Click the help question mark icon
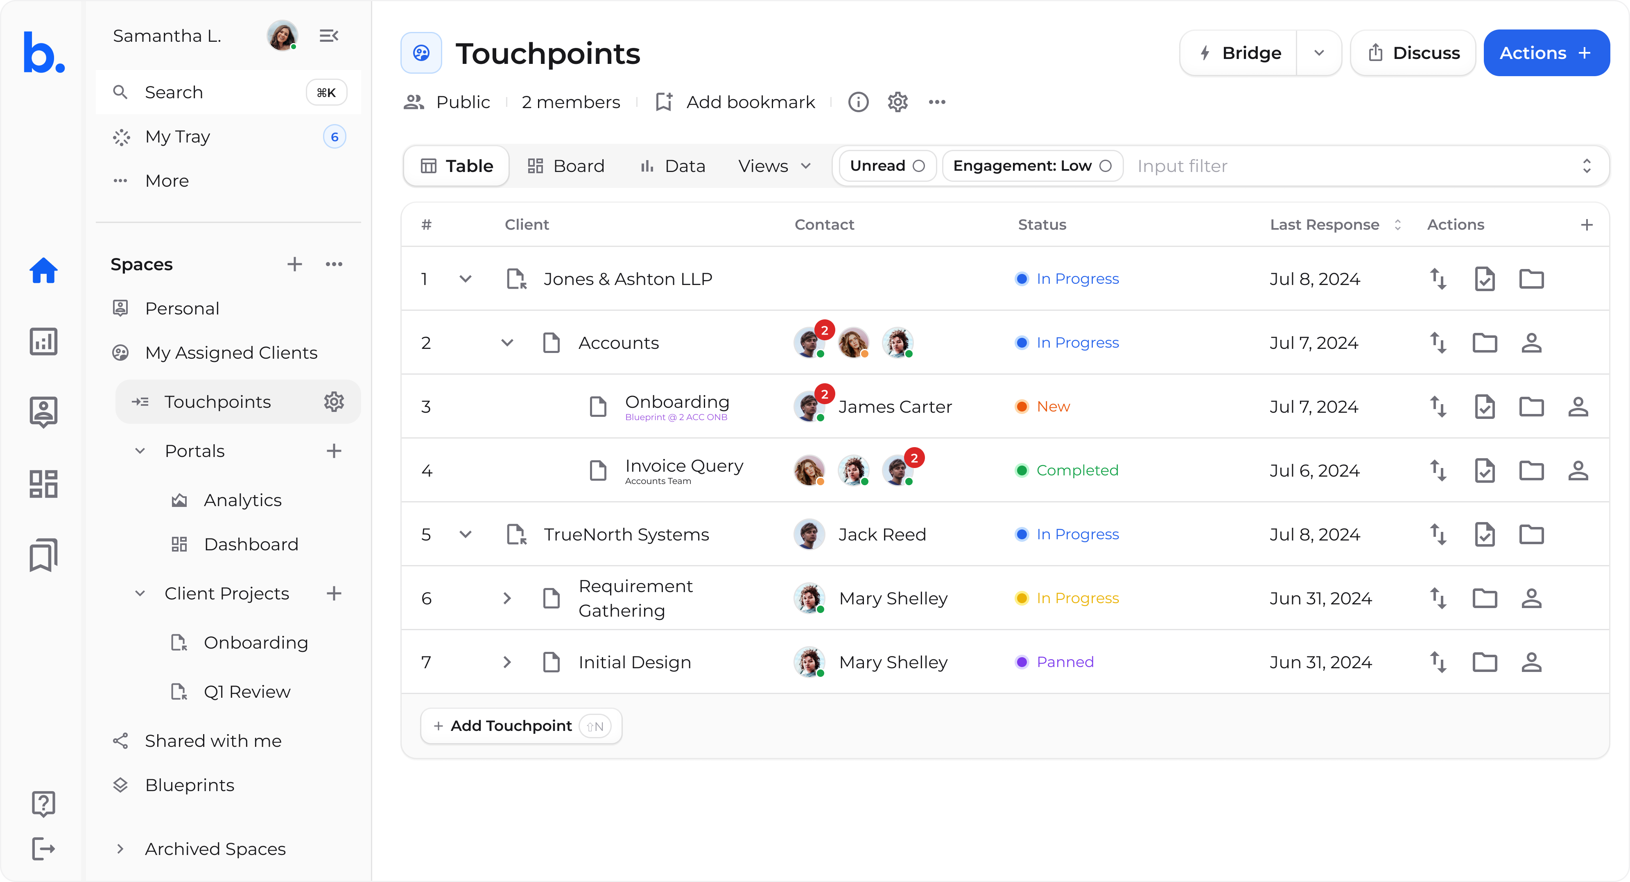Screen dimensions: 1630x882 (43, 803)
